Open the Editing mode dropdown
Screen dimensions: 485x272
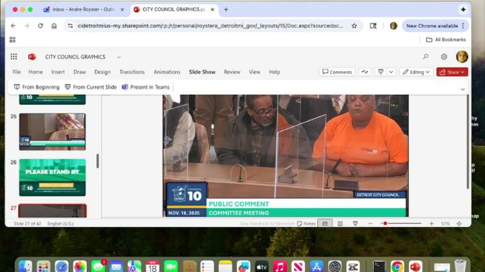click(x=416, y=72)
